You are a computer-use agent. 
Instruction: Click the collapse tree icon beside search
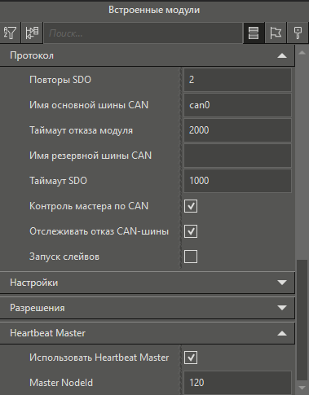pyautogui.click(x=32, y=33)
